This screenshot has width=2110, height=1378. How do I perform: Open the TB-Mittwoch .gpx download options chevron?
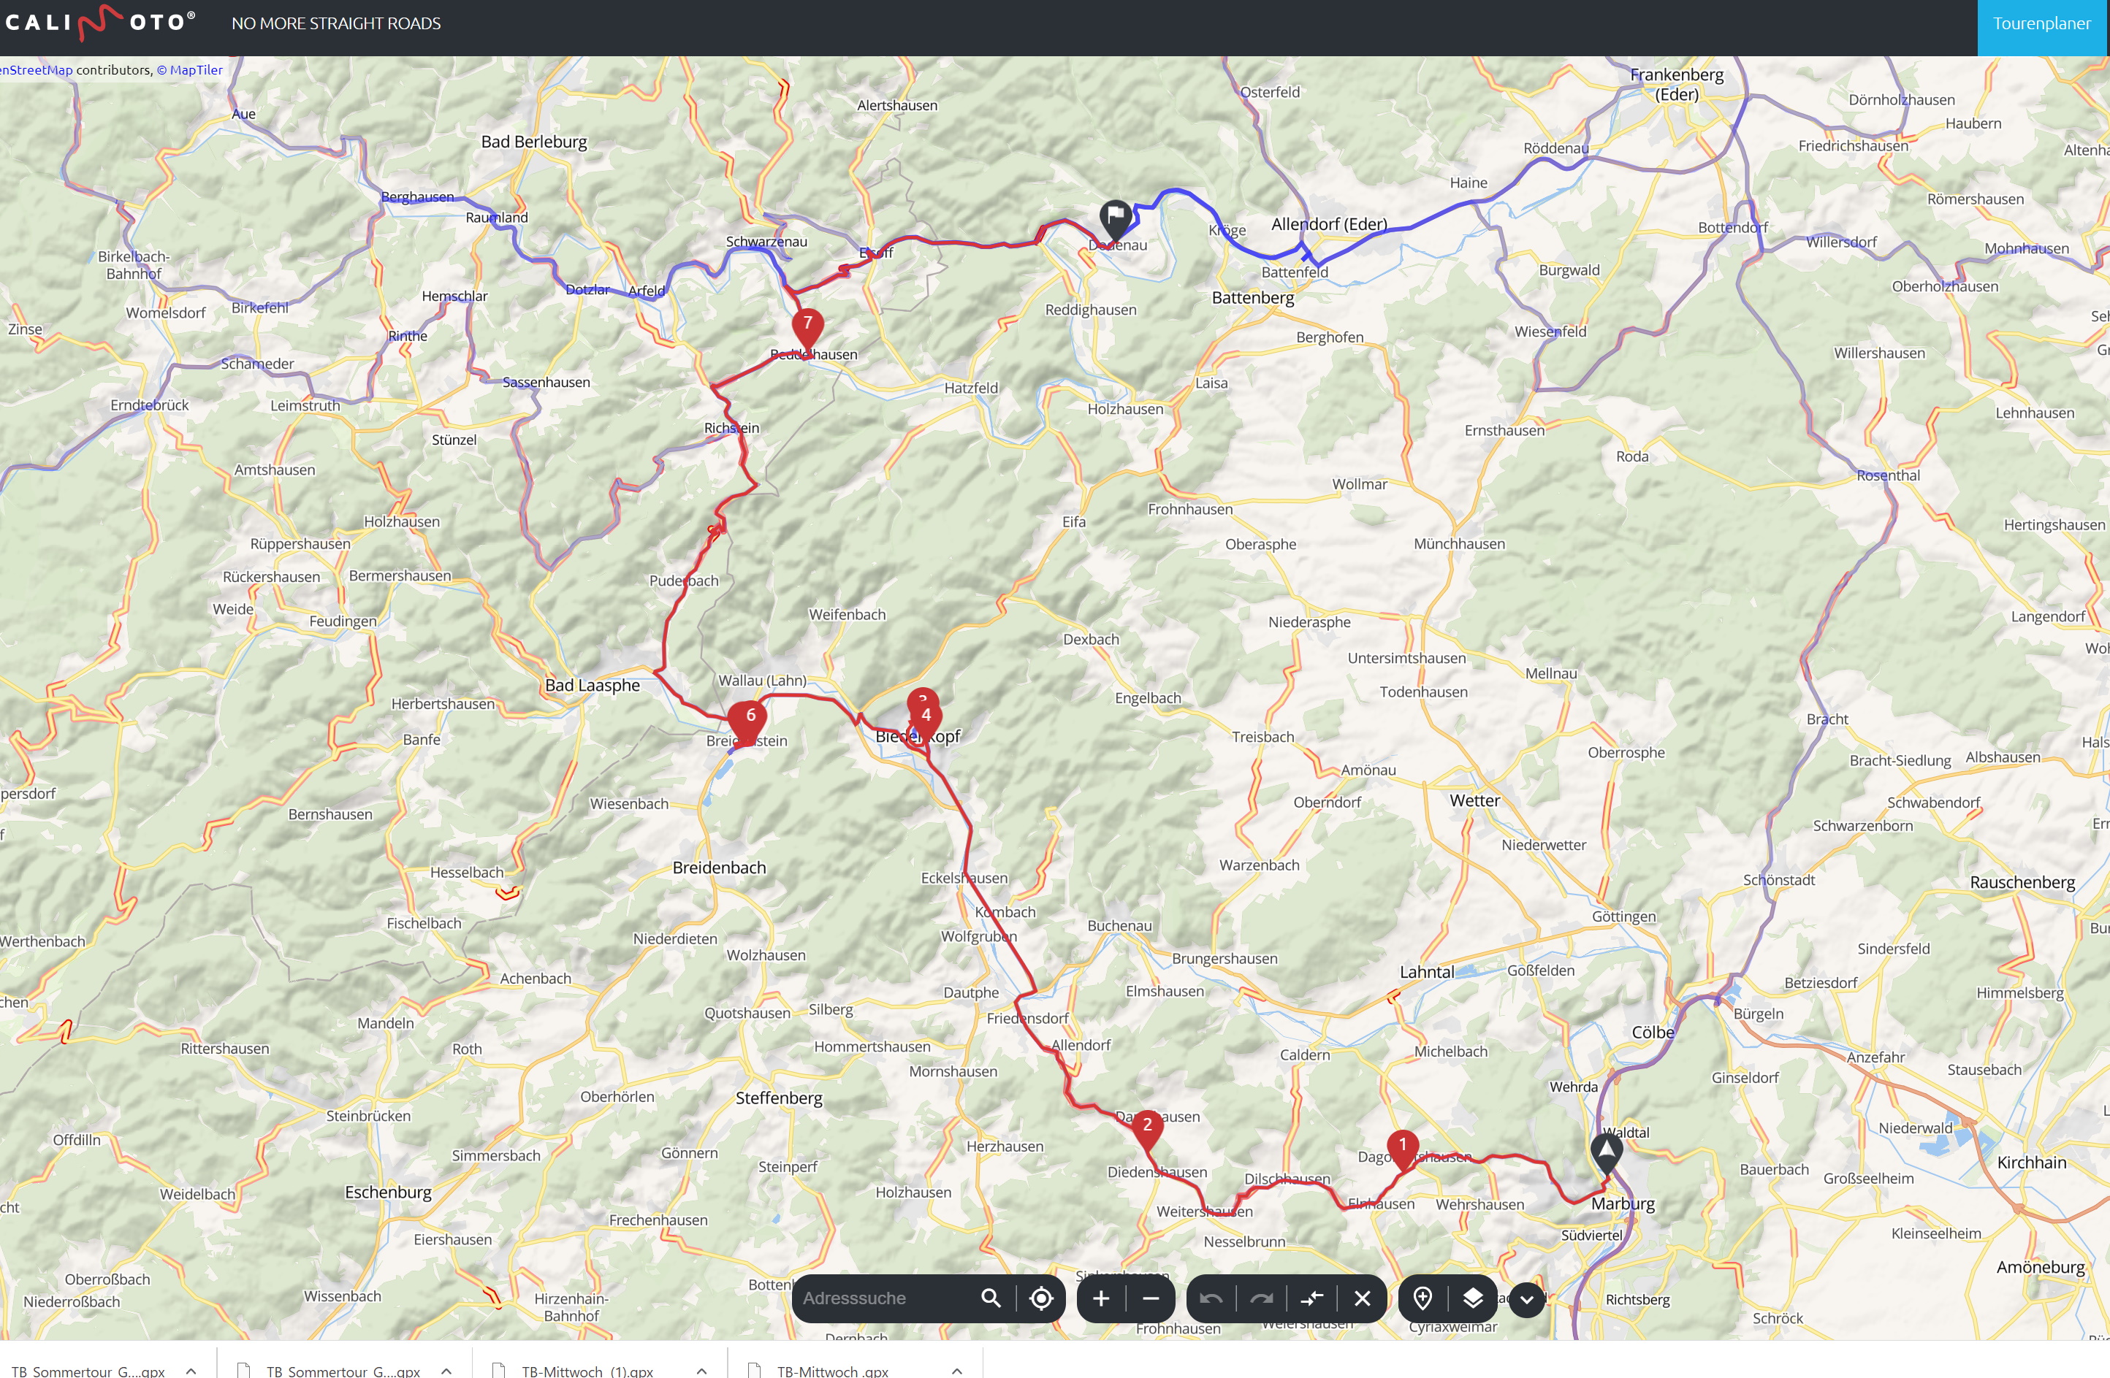point(956,1370)
